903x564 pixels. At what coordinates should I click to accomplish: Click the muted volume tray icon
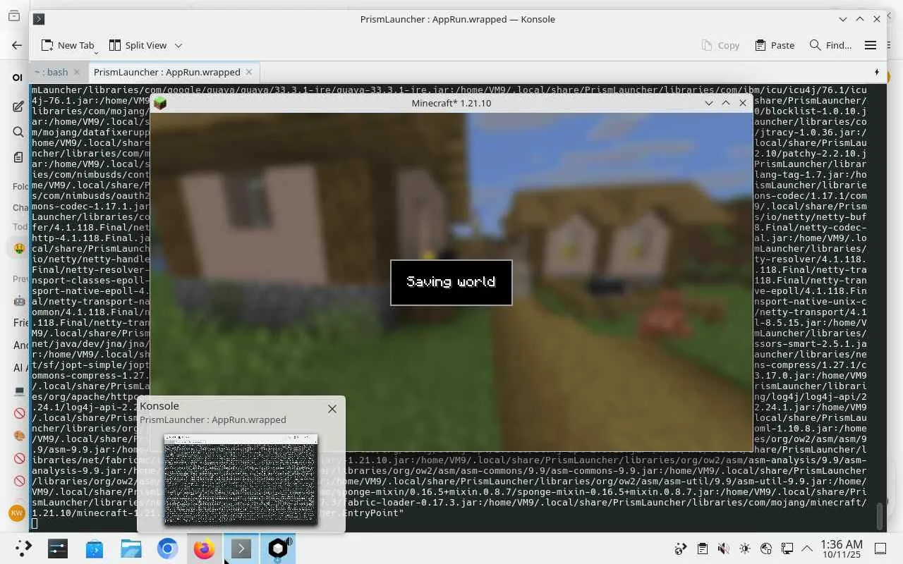pos(723,548)
